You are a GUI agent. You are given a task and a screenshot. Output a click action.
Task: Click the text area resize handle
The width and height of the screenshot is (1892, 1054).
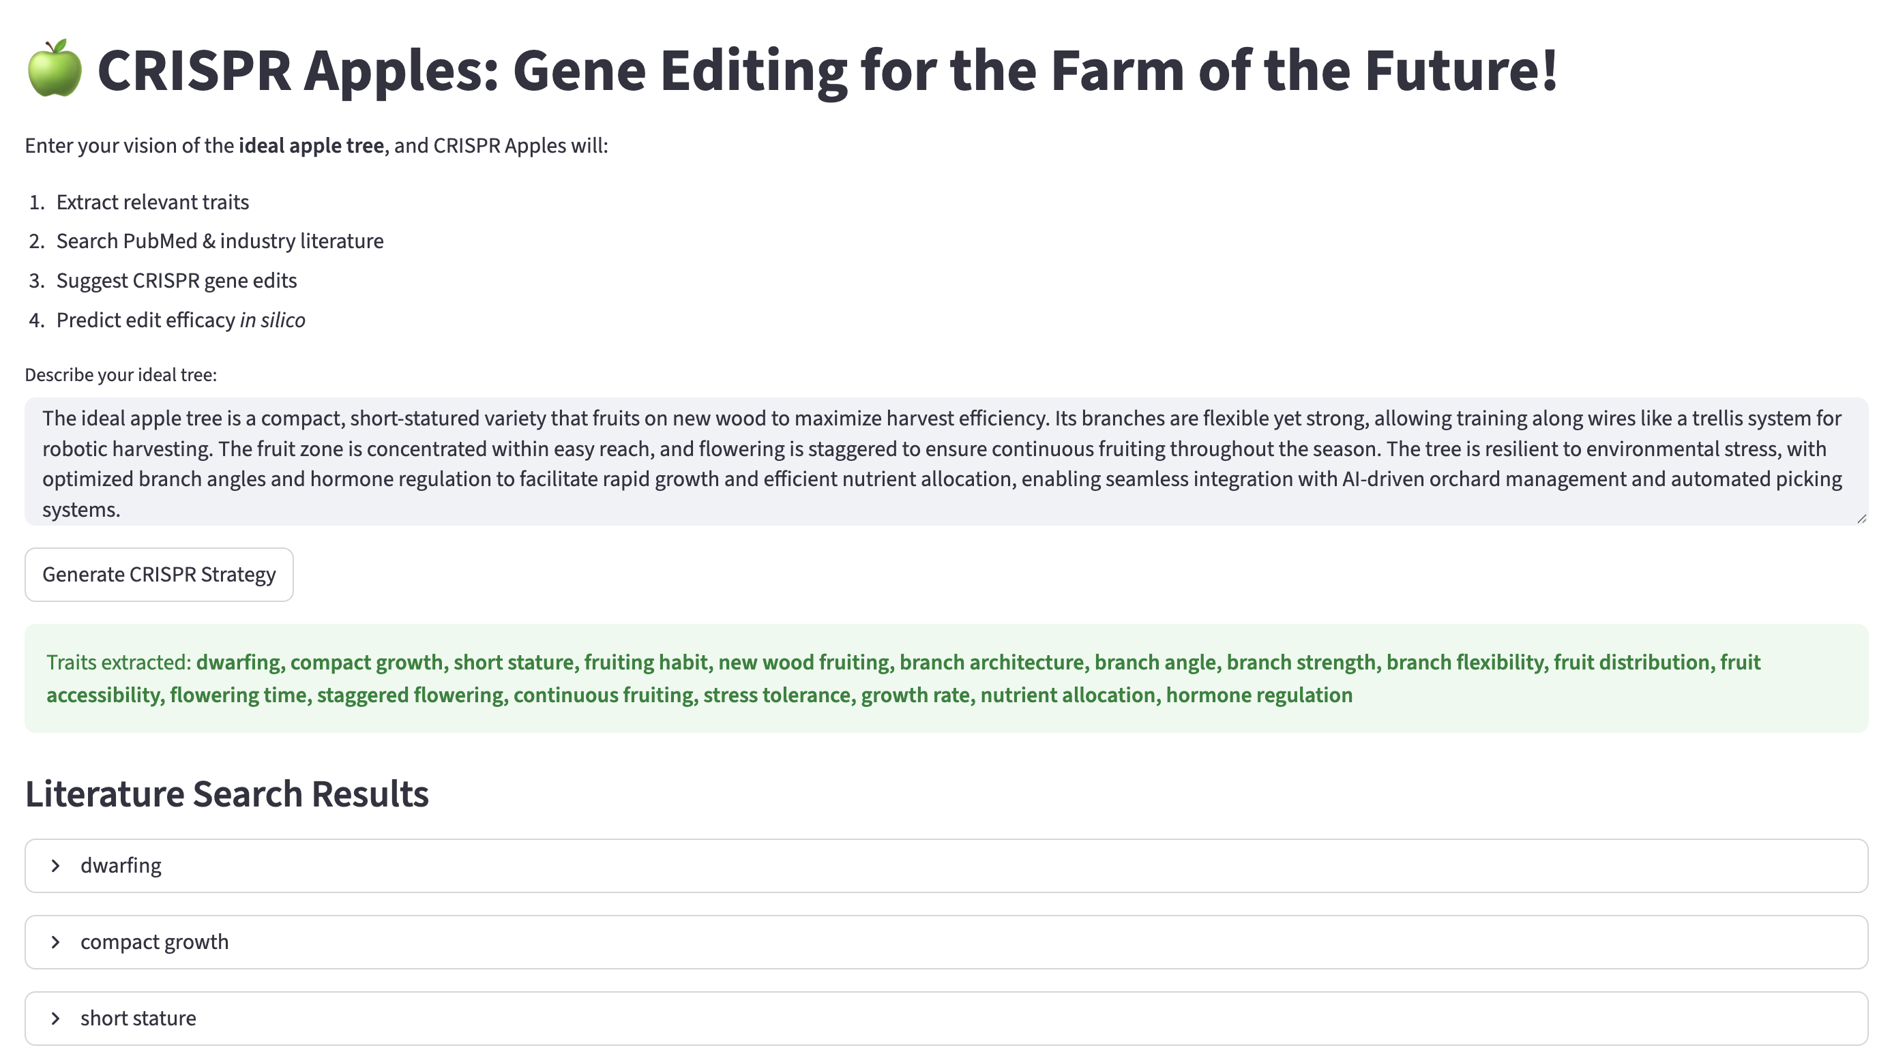coord(1861,518)
